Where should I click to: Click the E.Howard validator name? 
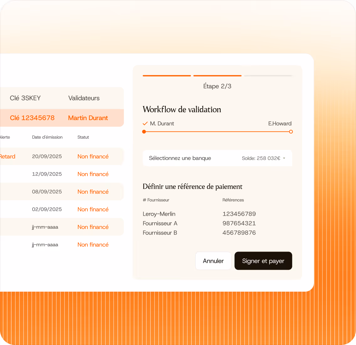pos(280,123)
